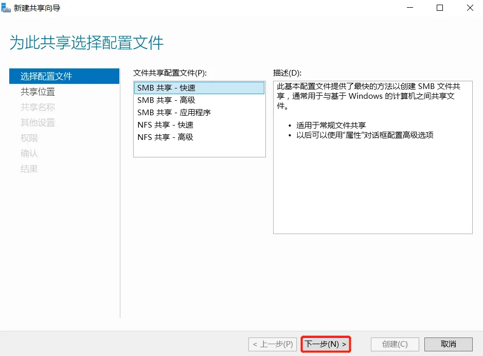Click the 共享名称 step in sidebar
The width and height of the screenshot is (483, 356).
tap(38, 107)
